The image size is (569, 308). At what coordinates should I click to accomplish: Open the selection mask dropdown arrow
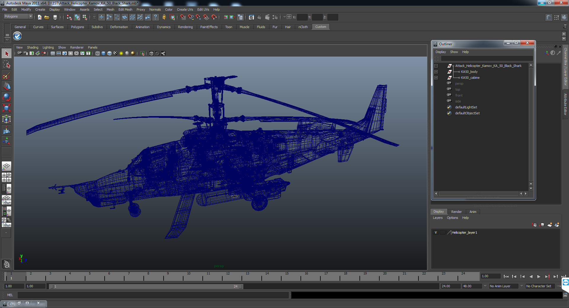point(94,17)
